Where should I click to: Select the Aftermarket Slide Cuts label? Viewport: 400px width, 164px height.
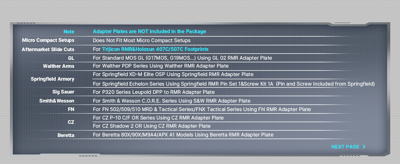[x=48, y=49]
